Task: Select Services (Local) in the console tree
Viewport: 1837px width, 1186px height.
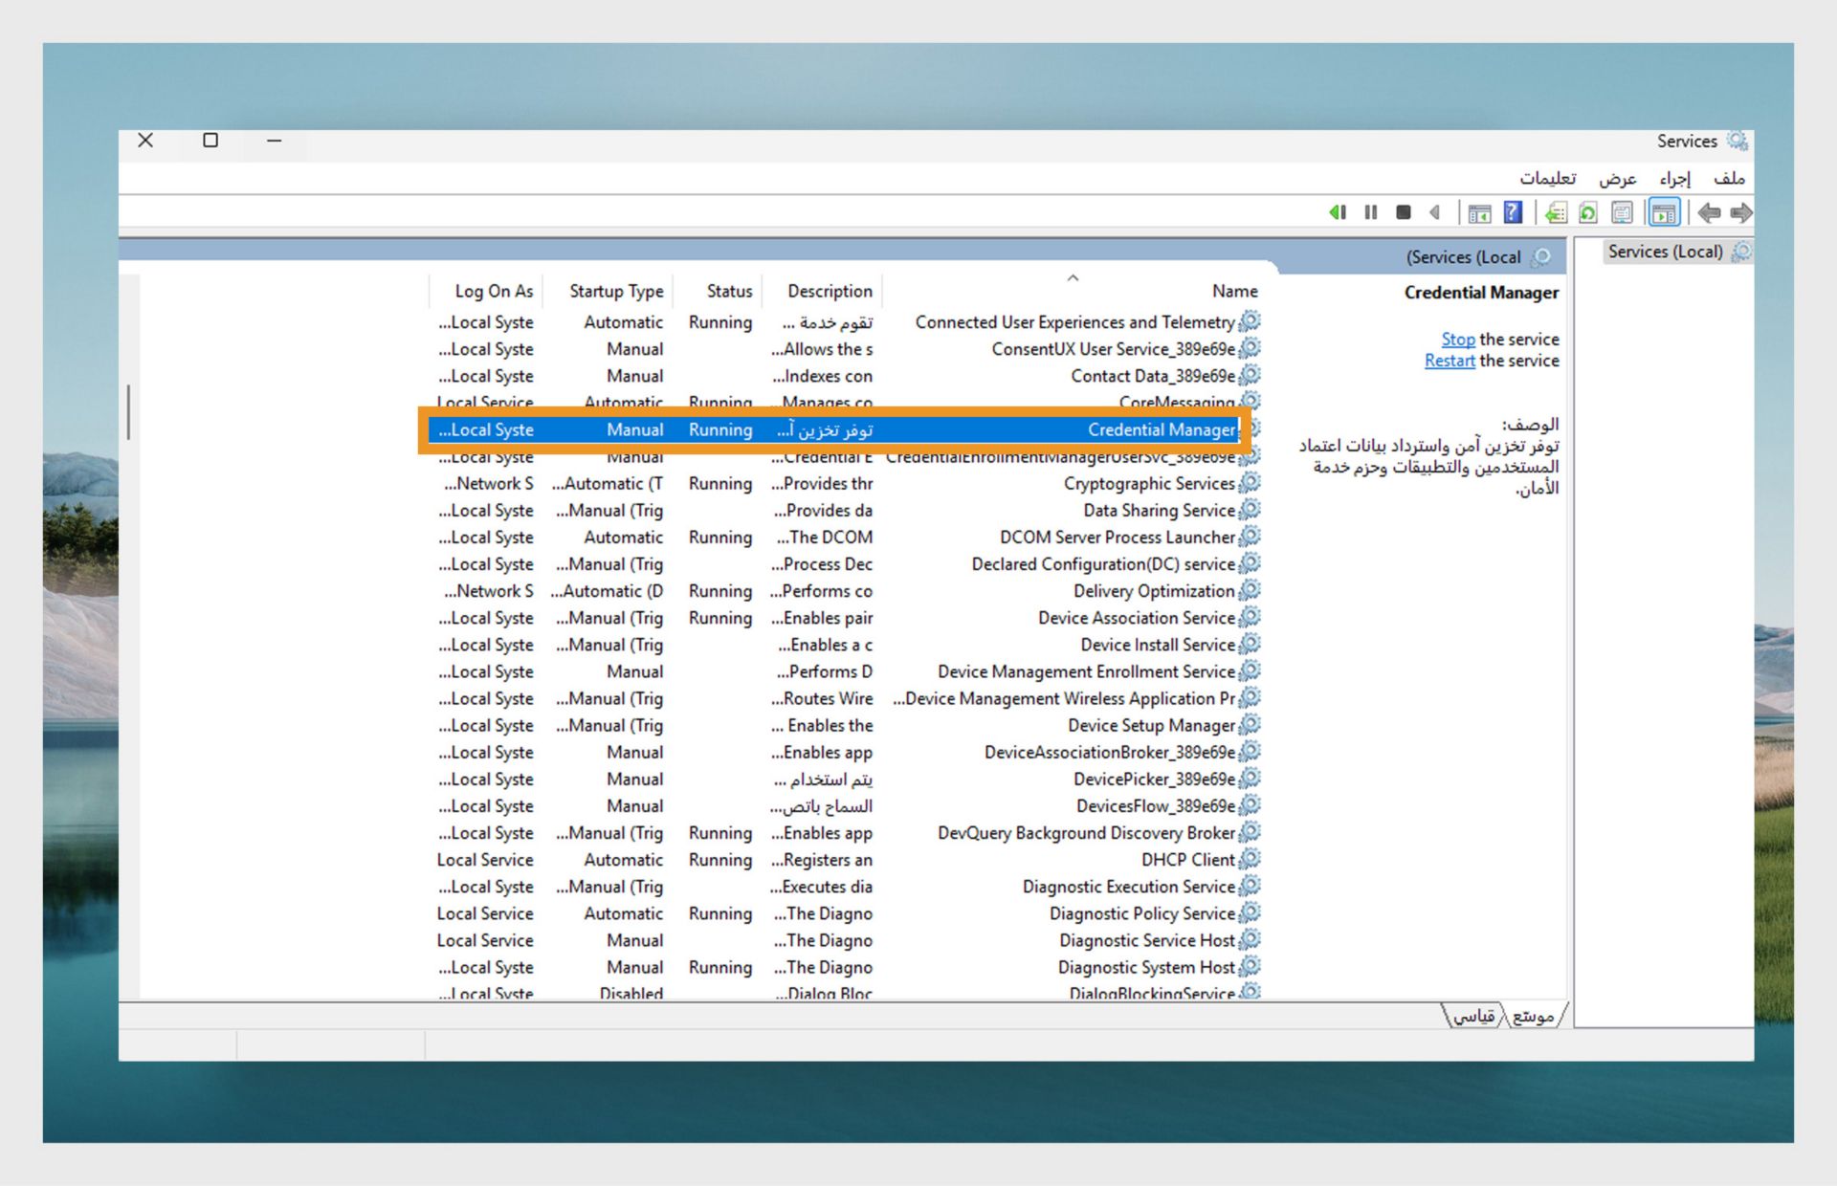Action: (x=1665, y=252)
